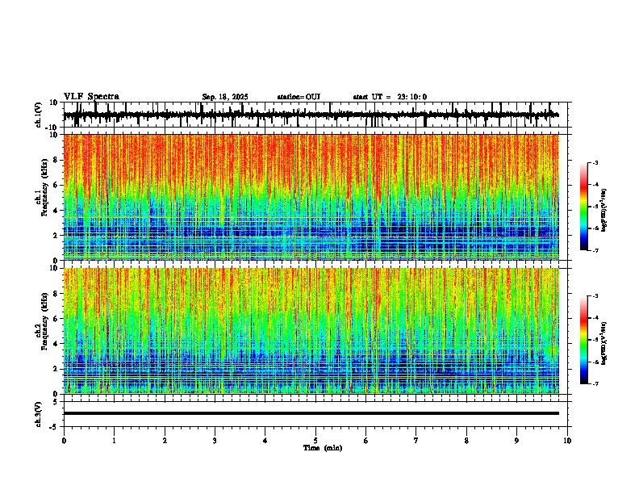The height and width of the screenshot is (494, 639).
Task: Click the "9" label on the time axis
Action: pyautogui.click(x=516, y=441)
